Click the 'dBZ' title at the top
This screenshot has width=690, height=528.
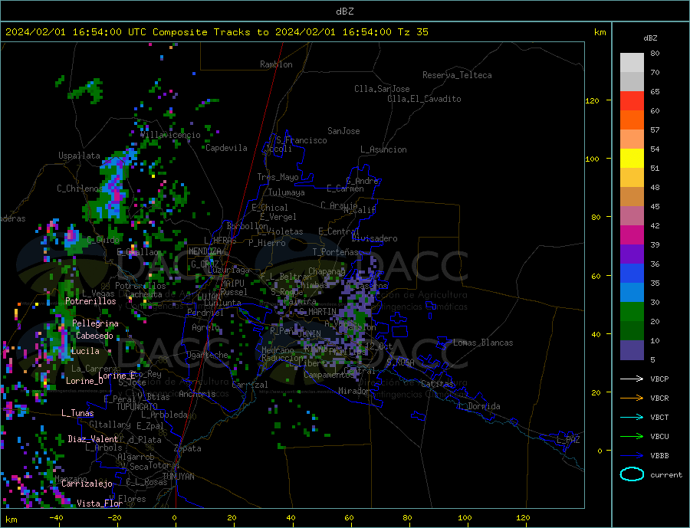point(344,12)
